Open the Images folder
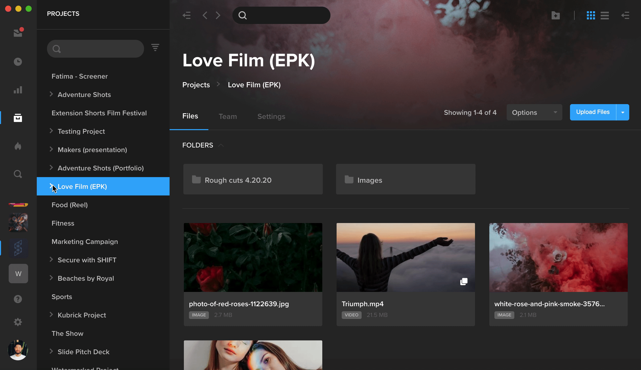This screenshot has width=641, height=370. (406, 179)
